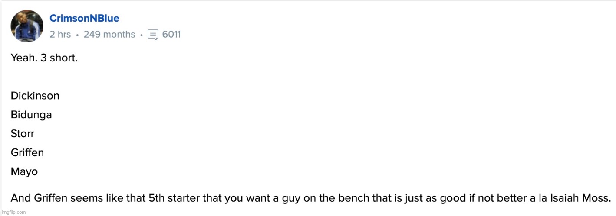Click the '249 months' membership label

tap(109, 35)
